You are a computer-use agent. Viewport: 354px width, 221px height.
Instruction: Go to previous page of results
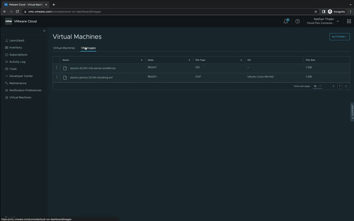pyautogui.click(x=333, y=86)
